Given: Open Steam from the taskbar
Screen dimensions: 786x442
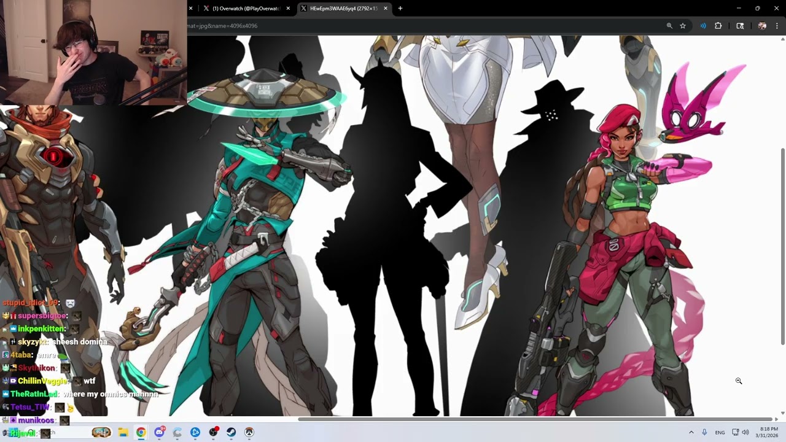Looking at the screenshot, I should (231, 432).
